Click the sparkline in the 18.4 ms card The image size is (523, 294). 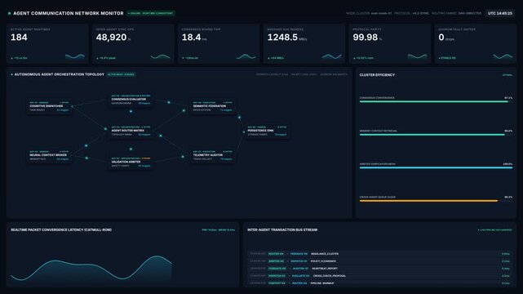(x=246, y=56)
